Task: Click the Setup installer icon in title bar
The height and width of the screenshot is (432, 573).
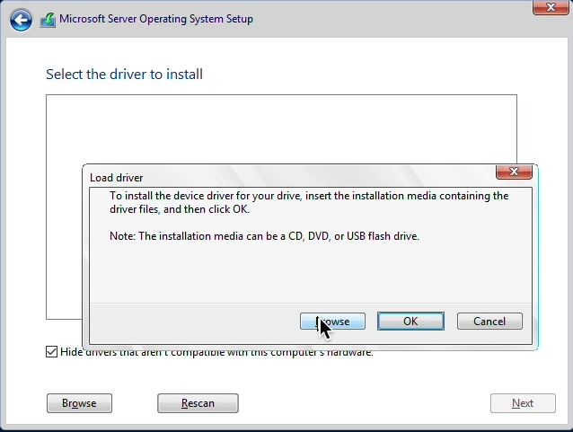Action: click(48, 20)
